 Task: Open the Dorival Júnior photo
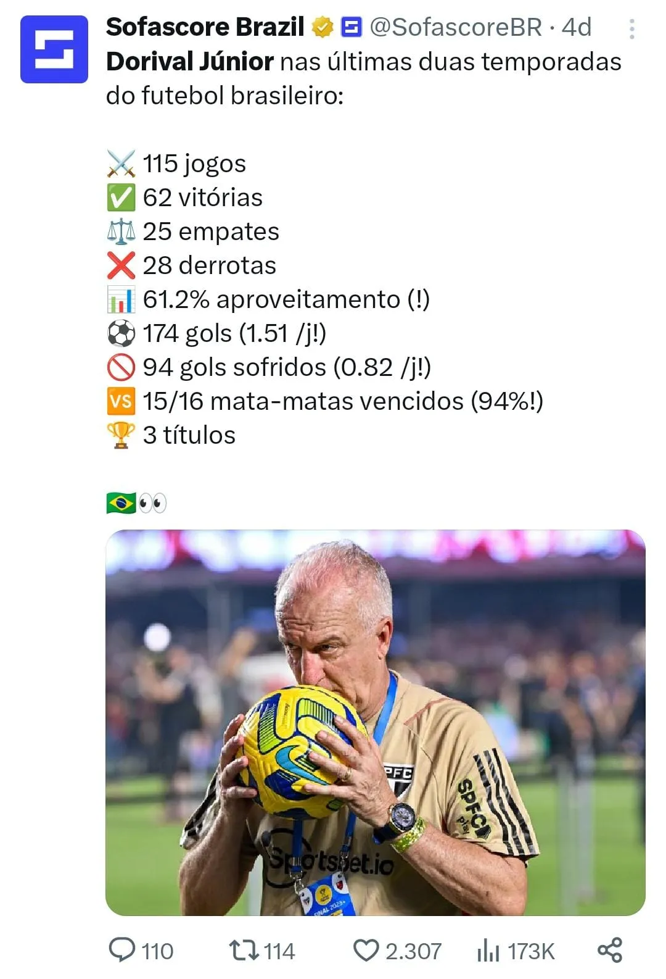point(376,722)
